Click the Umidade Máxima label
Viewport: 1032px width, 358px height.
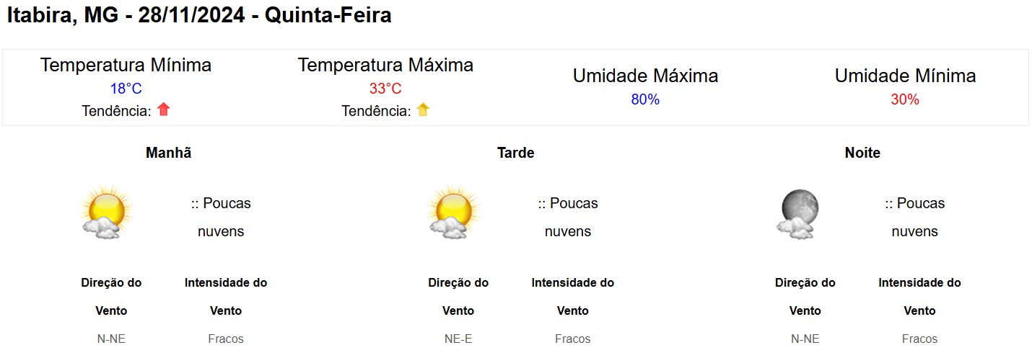pos(645,76)
